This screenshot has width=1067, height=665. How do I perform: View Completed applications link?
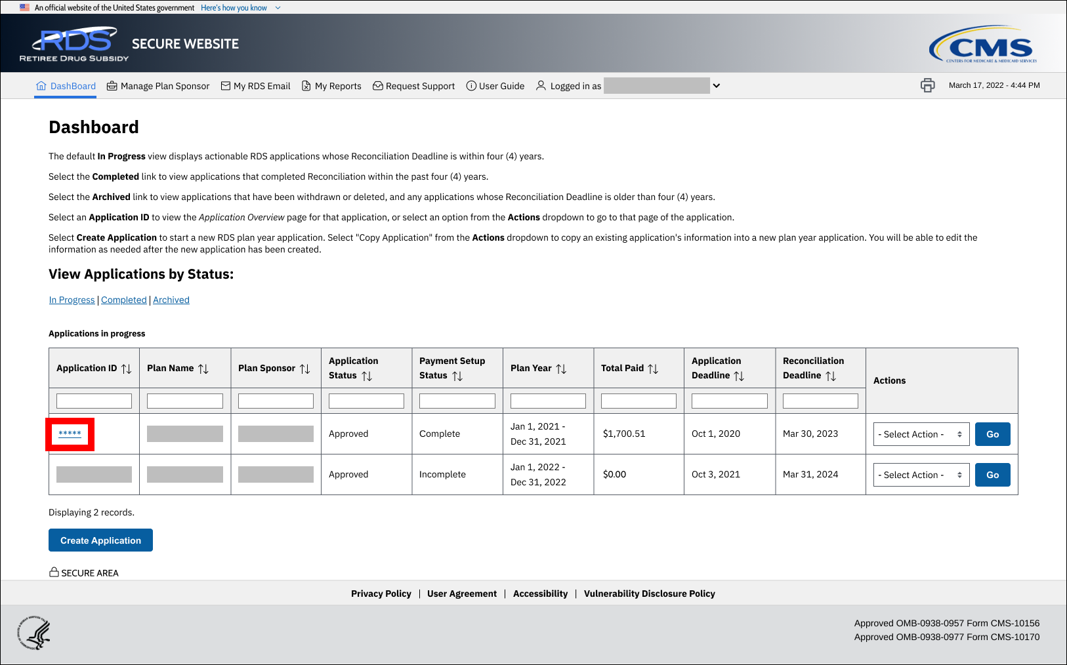point(124,300)
